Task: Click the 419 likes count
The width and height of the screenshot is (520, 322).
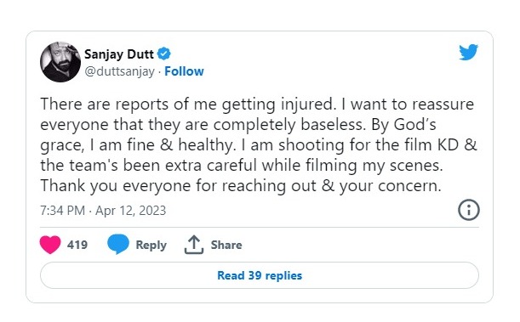Action: tap(77, 245)
